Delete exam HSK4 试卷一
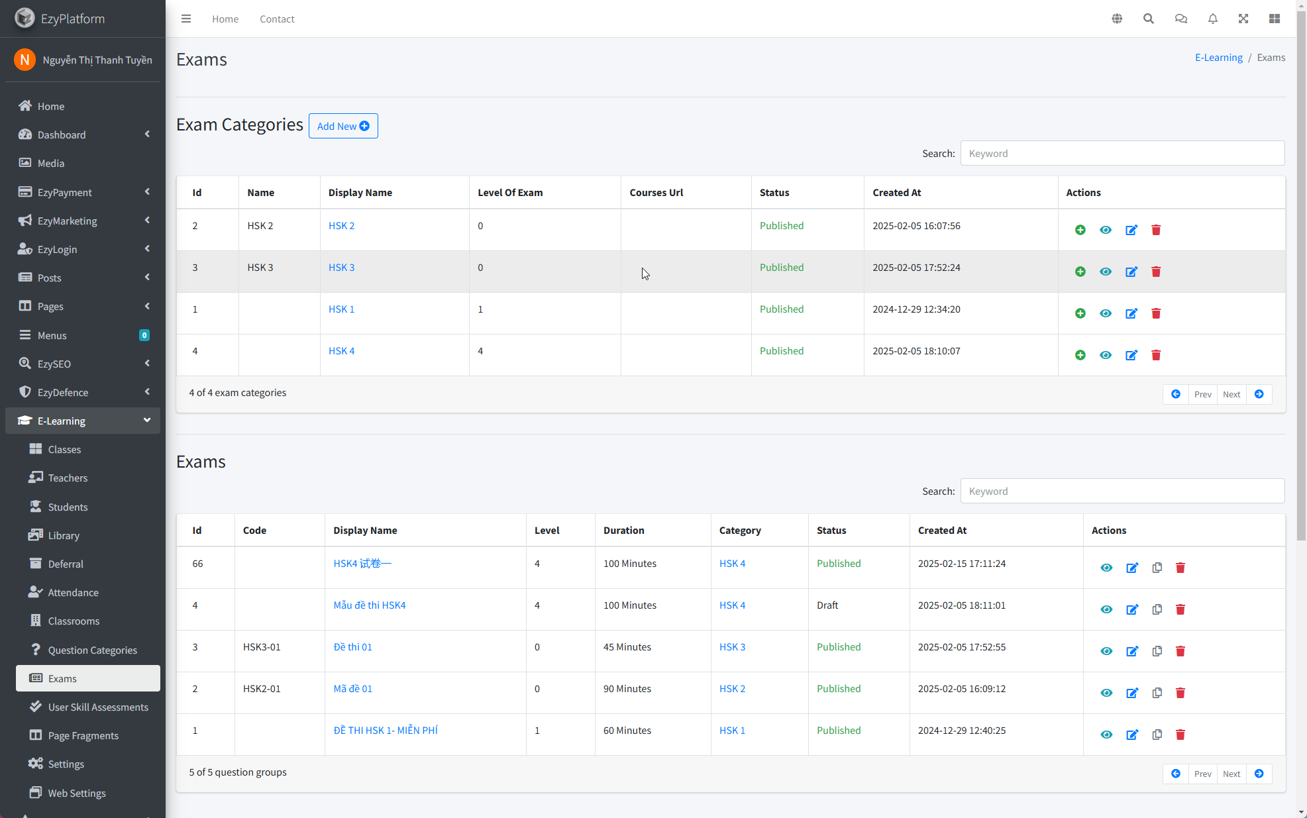Viewport: 1307px width, 818px height. click(x=1180, y=568)
